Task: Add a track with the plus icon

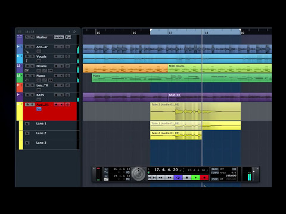Action: (70, 32)
